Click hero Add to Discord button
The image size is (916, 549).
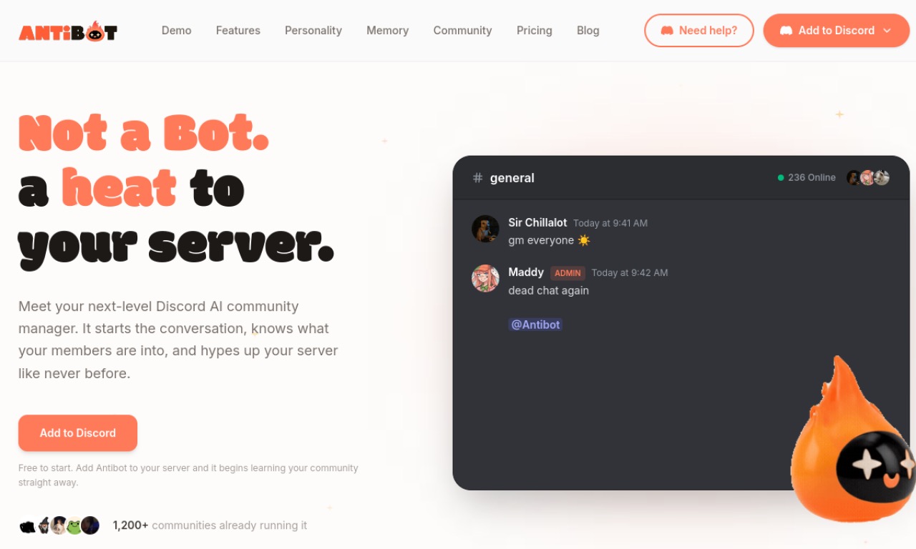pyautogui.click(x=78, y=432)
